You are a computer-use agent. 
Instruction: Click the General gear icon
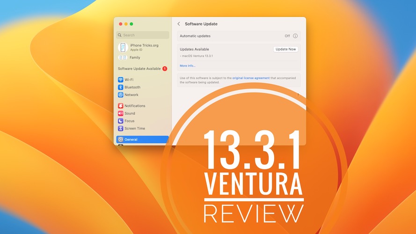(120, 139)
